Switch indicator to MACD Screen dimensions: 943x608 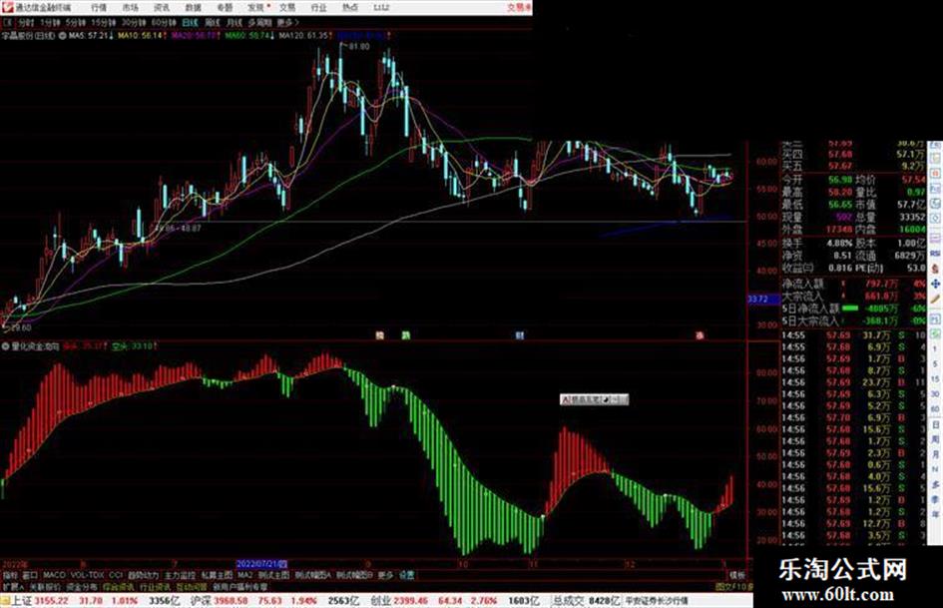click(54, 575)
